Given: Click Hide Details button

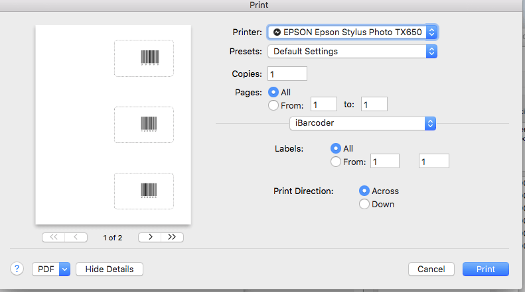Looking at the screenshot, I should click(x=110, y=269).
